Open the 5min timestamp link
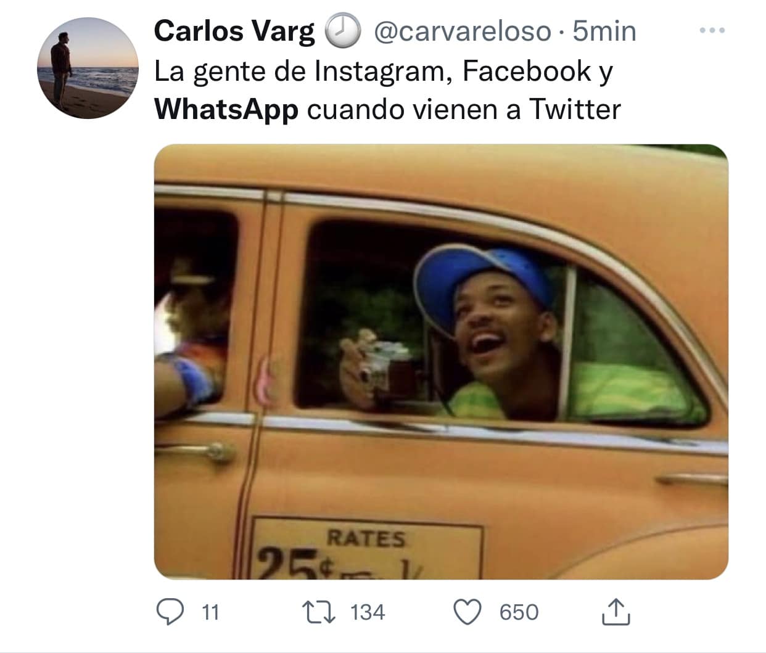Viewport: 766px width, 653px height. [x=604, y=31]
